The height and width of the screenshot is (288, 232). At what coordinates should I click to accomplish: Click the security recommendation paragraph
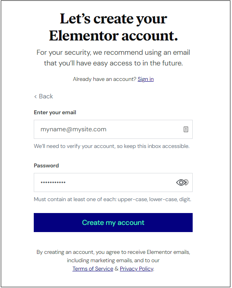click(113, 58)
